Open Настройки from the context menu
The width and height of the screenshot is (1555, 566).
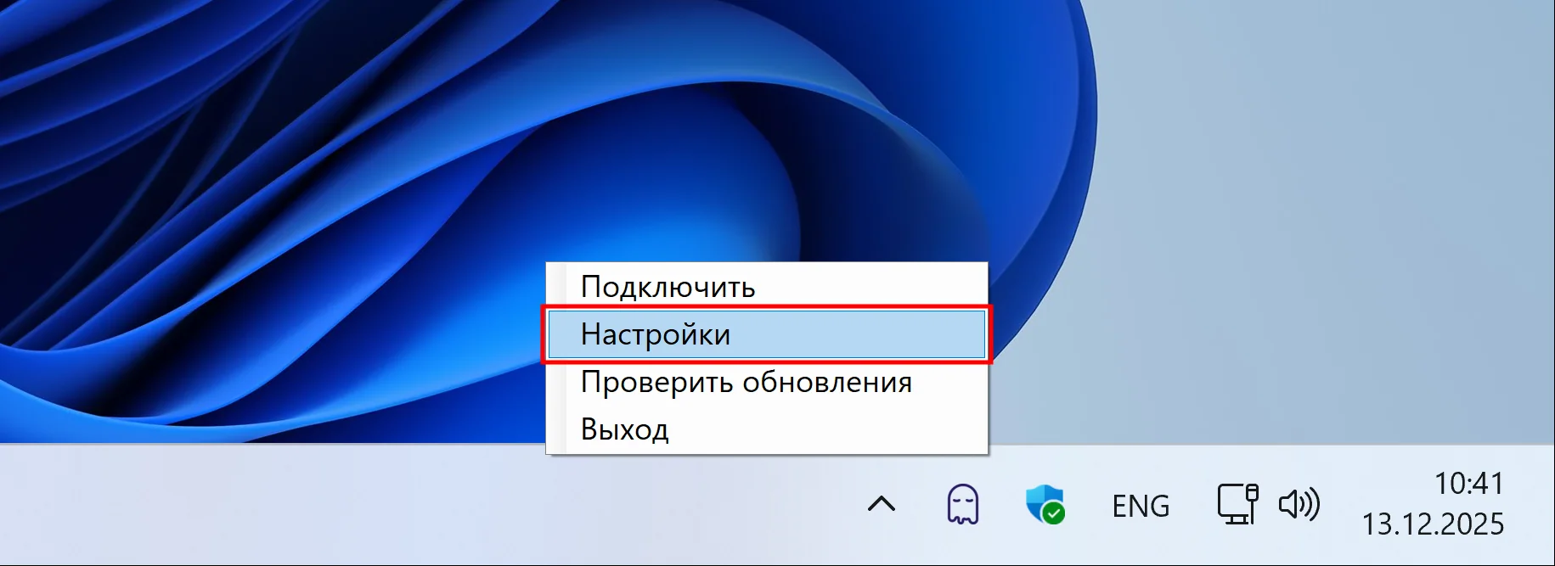[x=655, y=334]
